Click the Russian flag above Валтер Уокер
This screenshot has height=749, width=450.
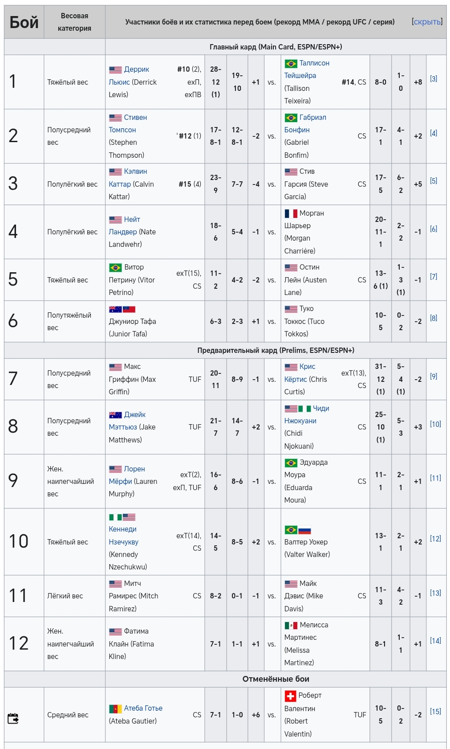coord(304,530)
